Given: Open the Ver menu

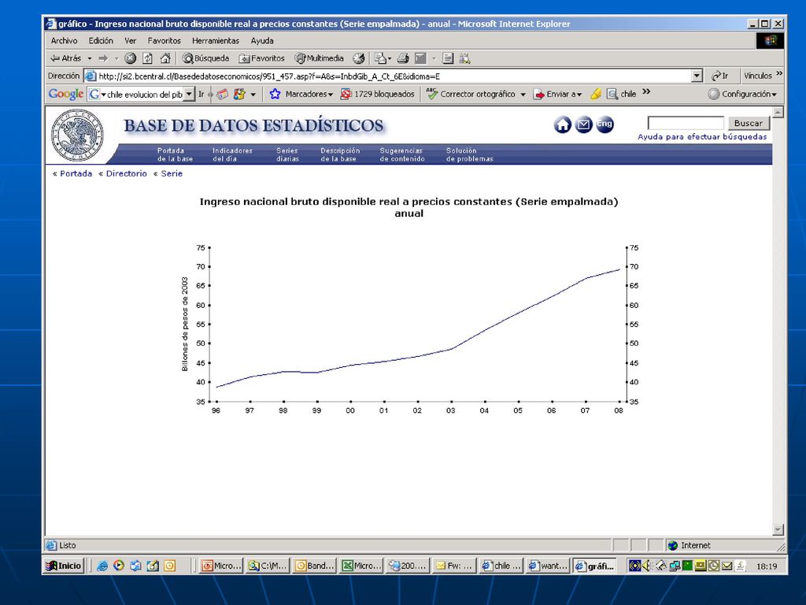Looking at the screenshot, I should [131, 41].
